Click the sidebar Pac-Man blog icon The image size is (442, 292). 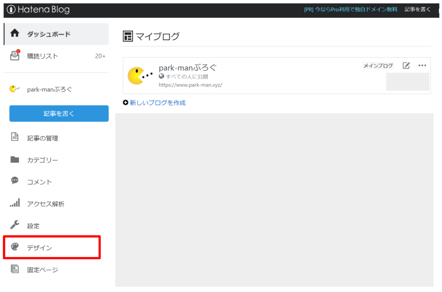pos(15,89)
